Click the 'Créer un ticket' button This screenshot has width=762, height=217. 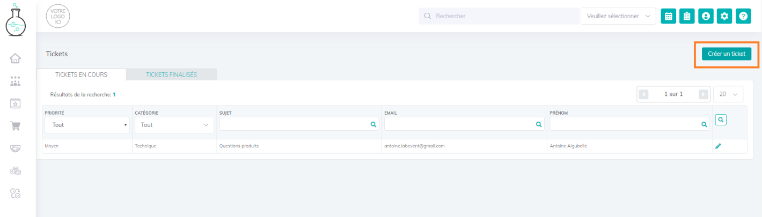coord(726,54)
